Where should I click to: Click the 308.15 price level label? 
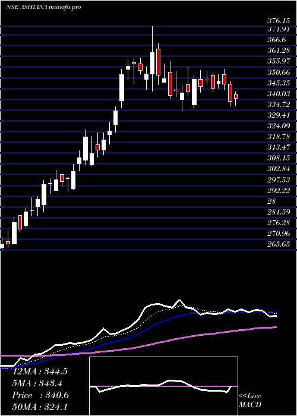[278, 158]
